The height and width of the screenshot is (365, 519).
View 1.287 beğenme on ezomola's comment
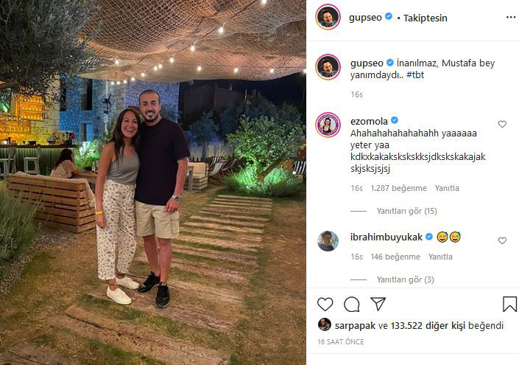pyautogui.click(x=398, y=188)
